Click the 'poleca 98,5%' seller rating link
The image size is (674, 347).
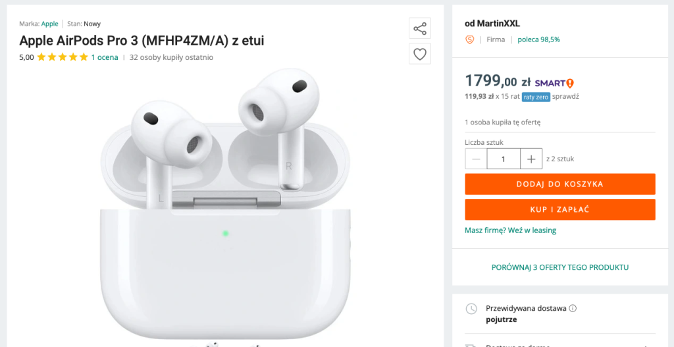coord(538,40)
